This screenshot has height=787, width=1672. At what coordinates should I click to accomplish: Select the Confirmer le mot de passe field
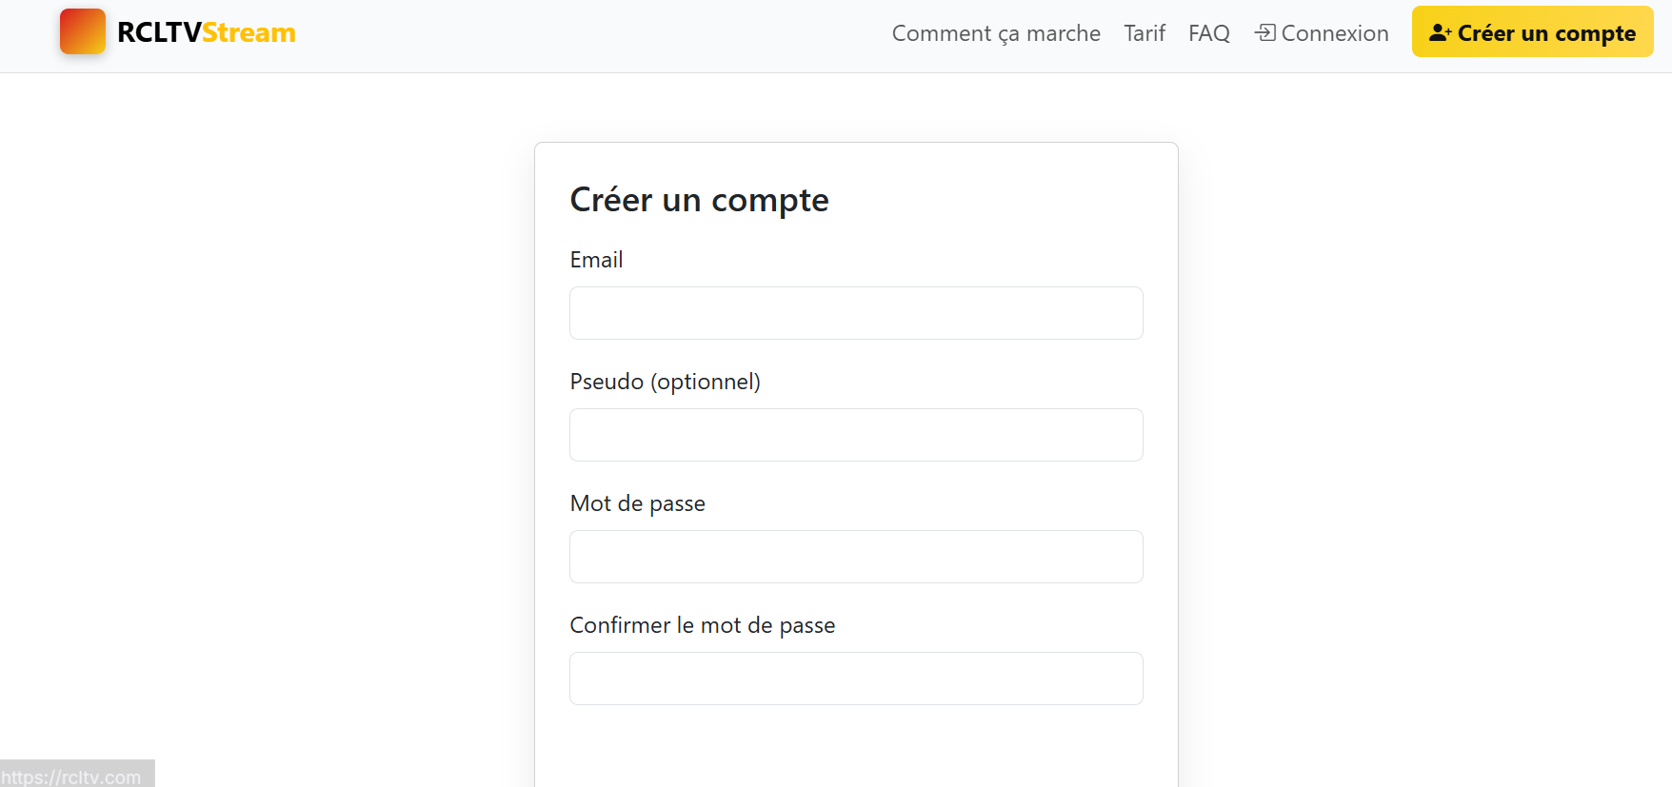click(855, 679)
